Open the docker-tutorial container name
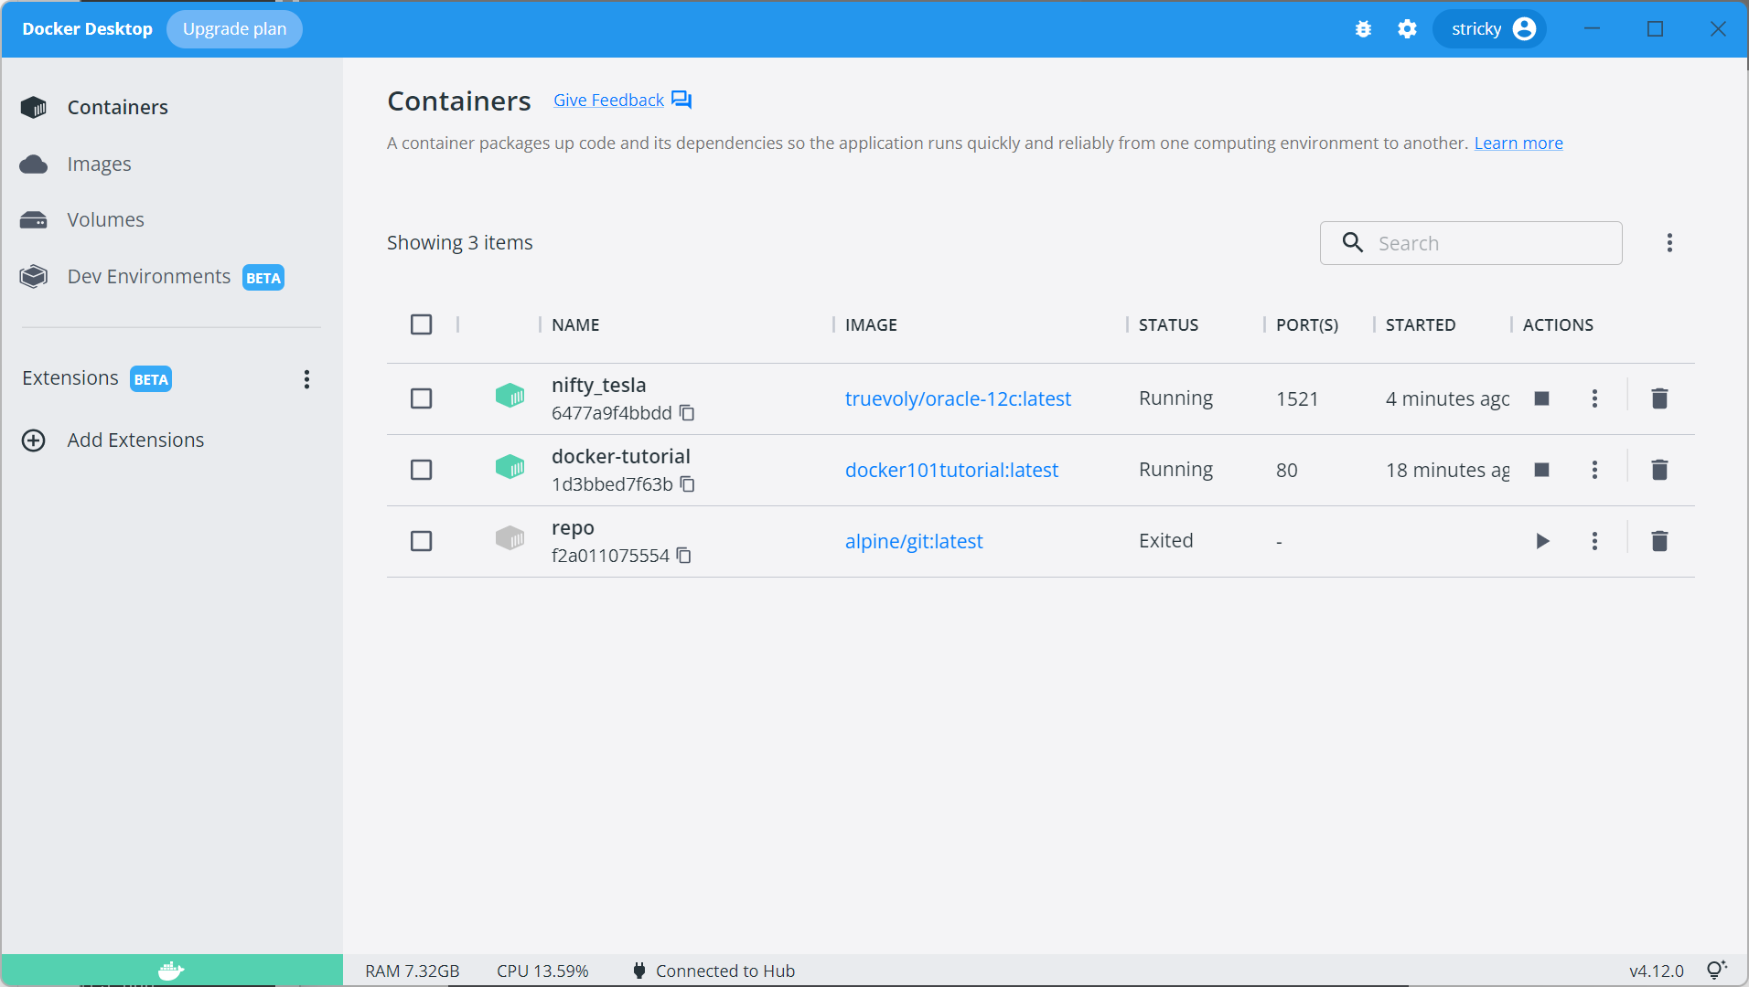Screen dimensions: 1749x987 click(620, 456)
